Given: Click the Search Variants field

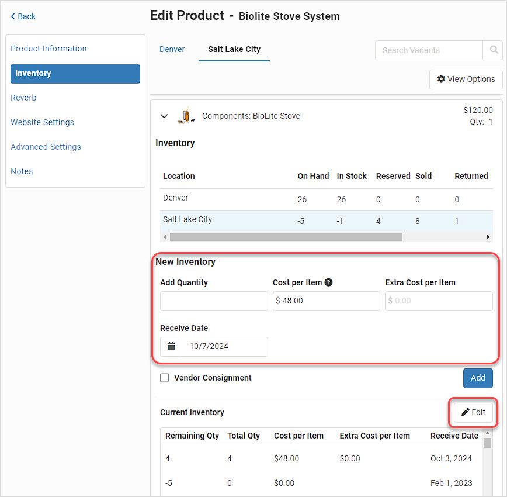Looking at the screenshot, I should 429,50.
